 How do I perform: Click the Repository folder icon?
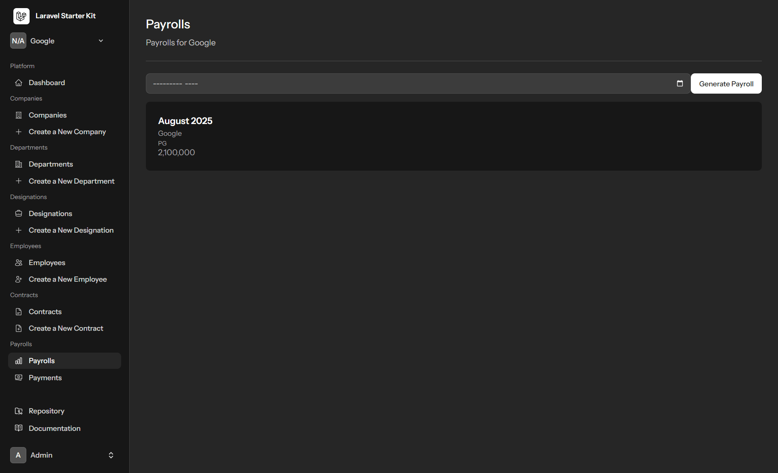tap(19, 411)
